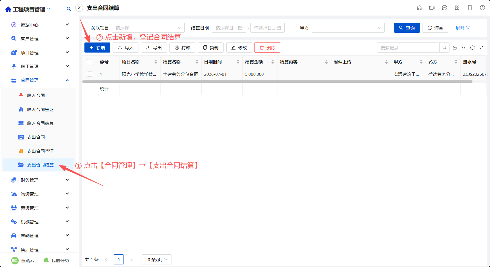Tick the select-all checkbox in table header
The image size is (490, 267).
(90, 62)
